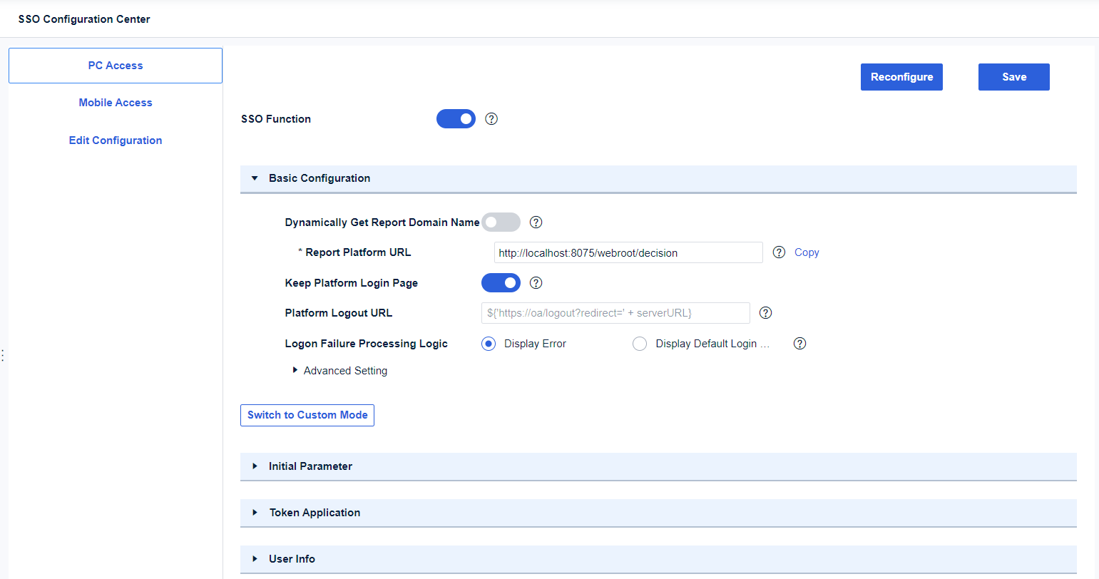Disable the SSO Function switch

click(456, 119)
